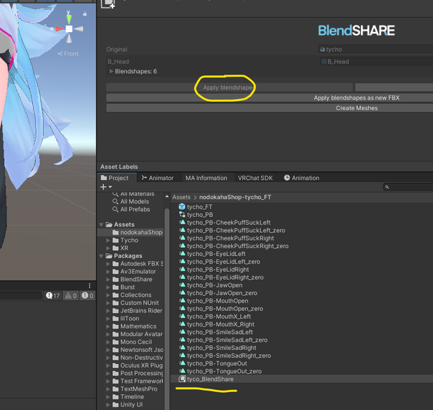
Task: Open the create asset plus dropdown
Action: tap(106, 187)
